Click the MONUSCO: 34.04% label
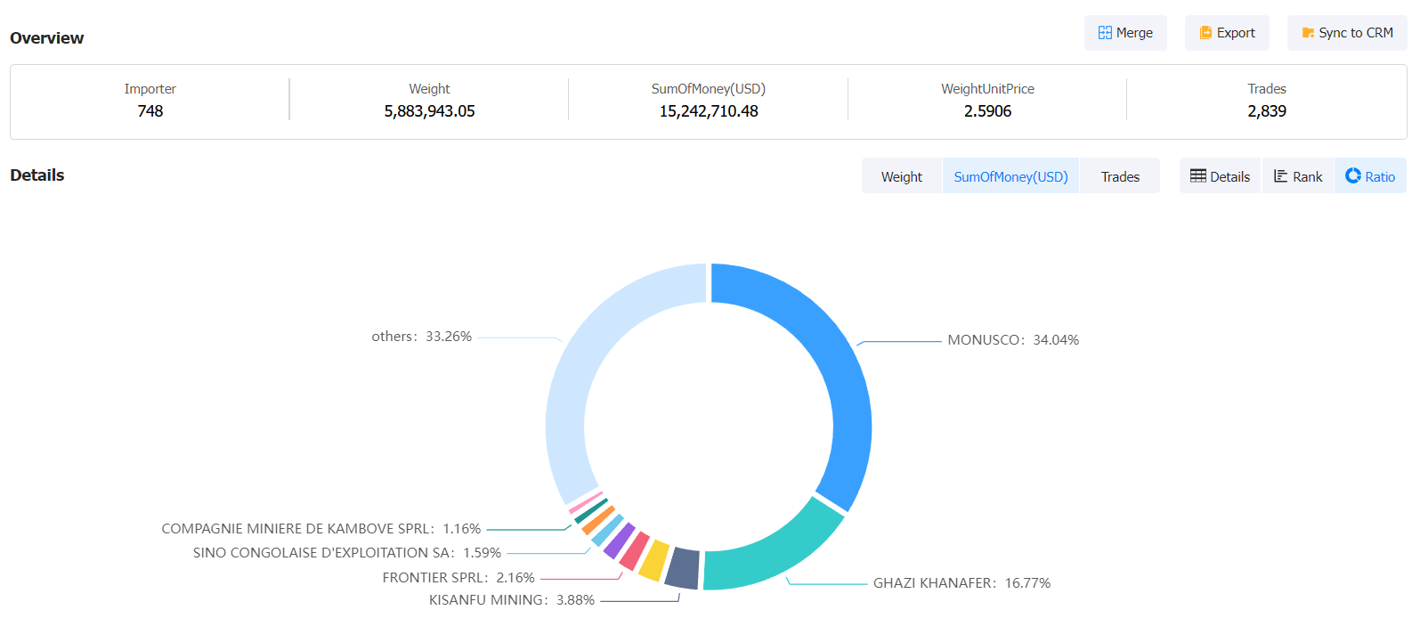 (1013, 340)
